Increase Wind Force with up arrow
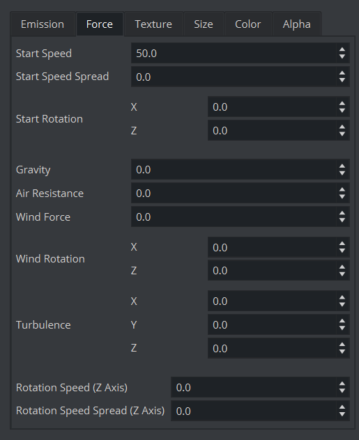 (342, 213)
